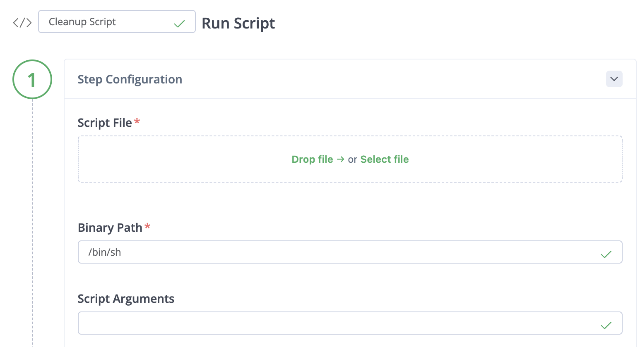Viewport: 640px width, 347px height.
Task: Click the Run Script heading
Action: (x=238, y=24)
